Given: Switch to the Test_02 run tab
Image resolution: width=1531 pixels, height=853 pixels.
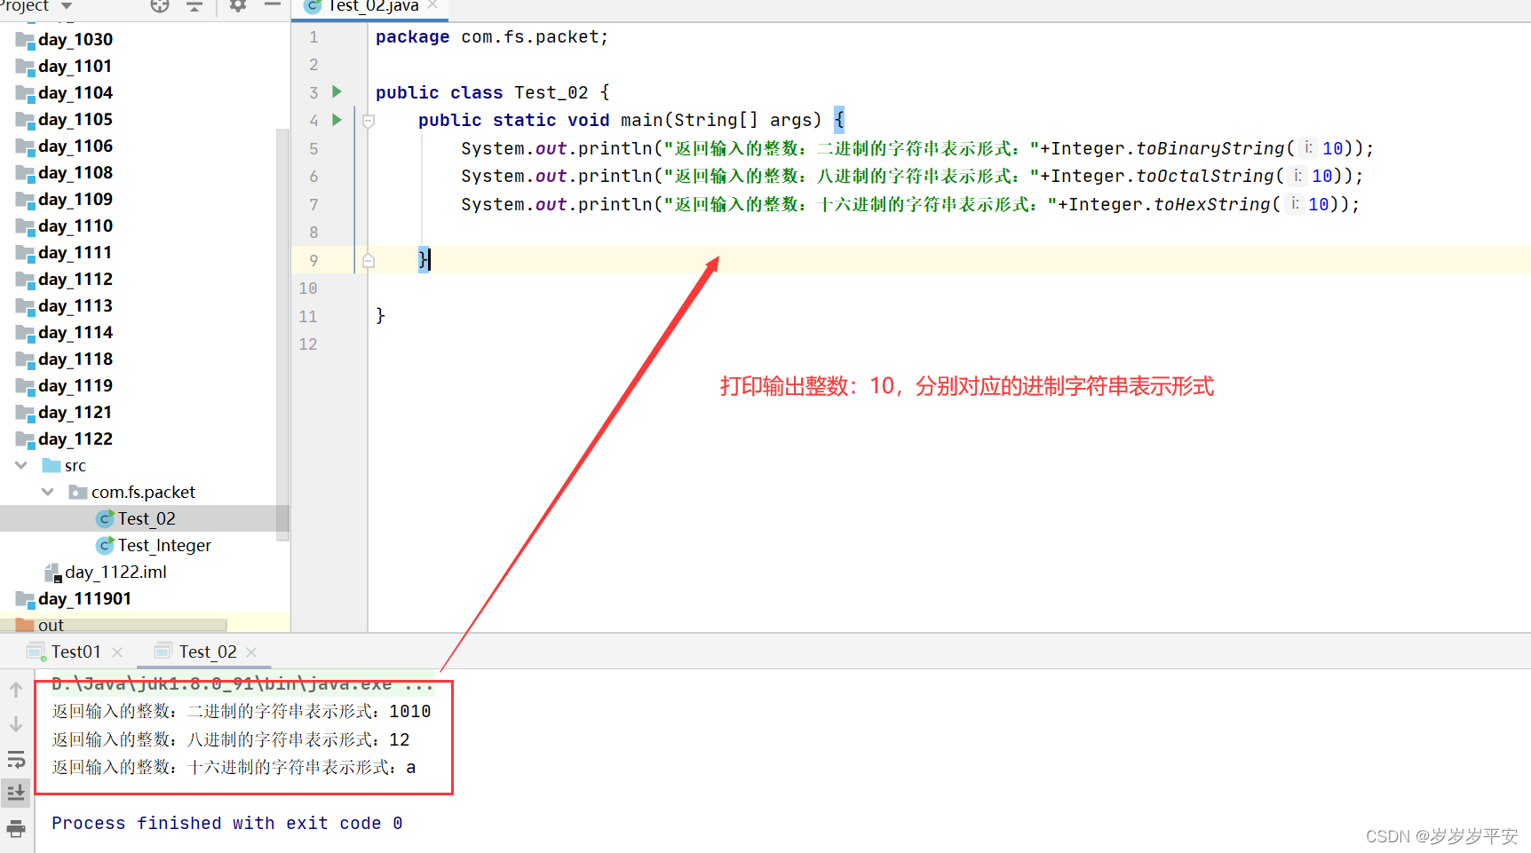Looking at the screenshot, I should point(208,652).
